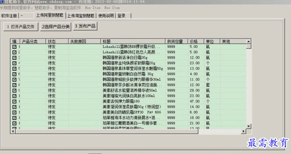Click the 状态 column header
Viewport: 291px width, 154px height.
click(x=57, y=41)
